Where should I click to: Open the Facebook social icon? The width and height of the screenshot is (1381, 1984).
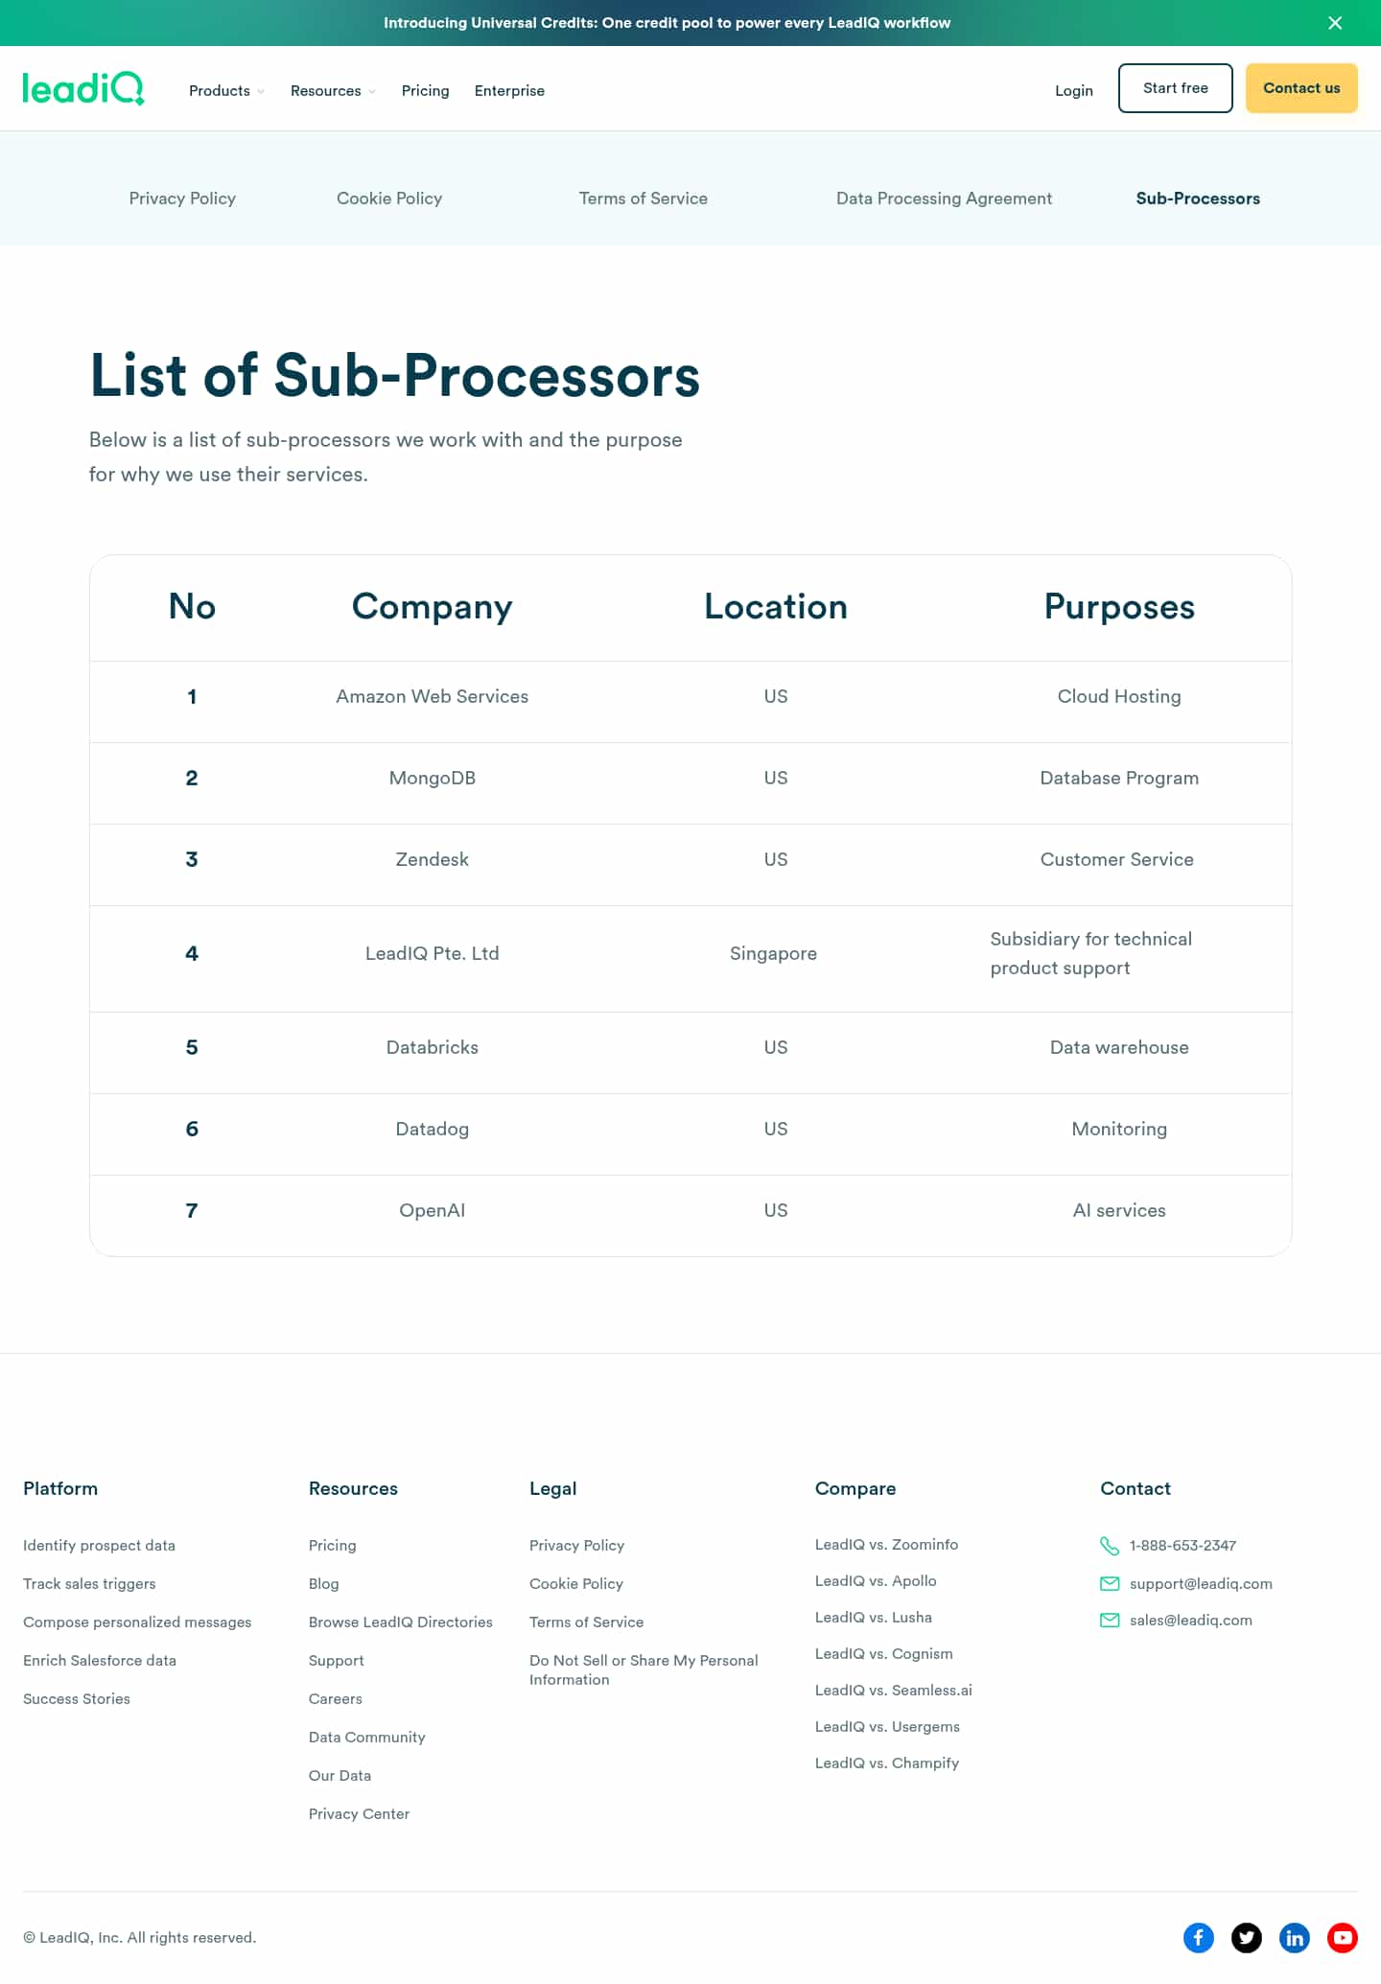coord(1198,1938)
